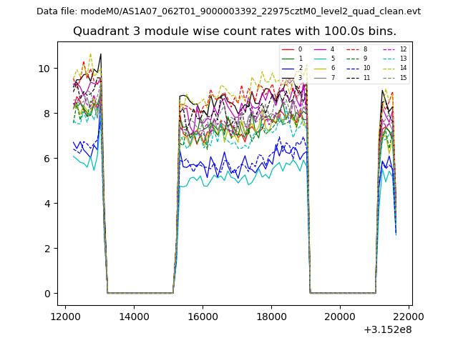Pick the magenta dashed legend entry 12

pos(389,49)
